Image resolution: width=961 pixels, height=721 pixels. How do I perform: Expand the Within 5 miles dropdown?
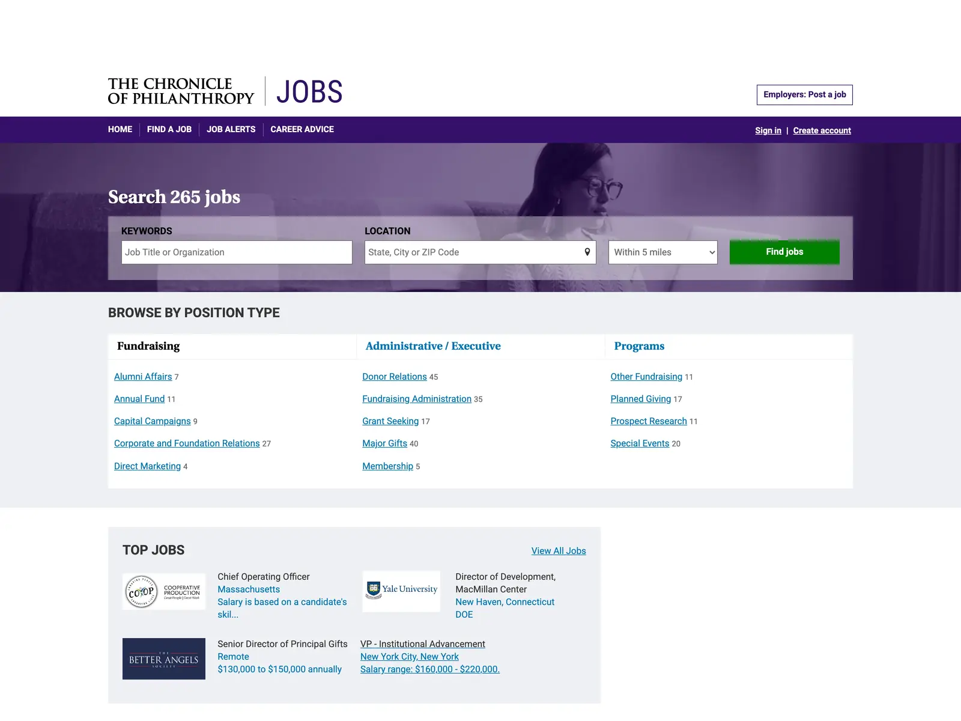point(663,252)
